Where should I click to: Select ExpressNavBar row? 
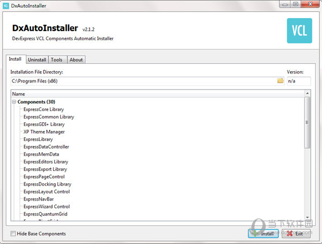39,199
